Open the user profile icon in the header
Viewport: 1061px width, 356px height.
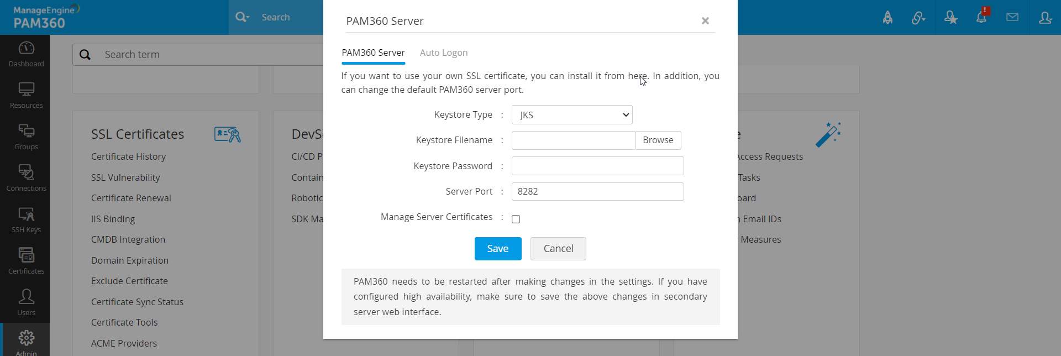[1045, 18]
